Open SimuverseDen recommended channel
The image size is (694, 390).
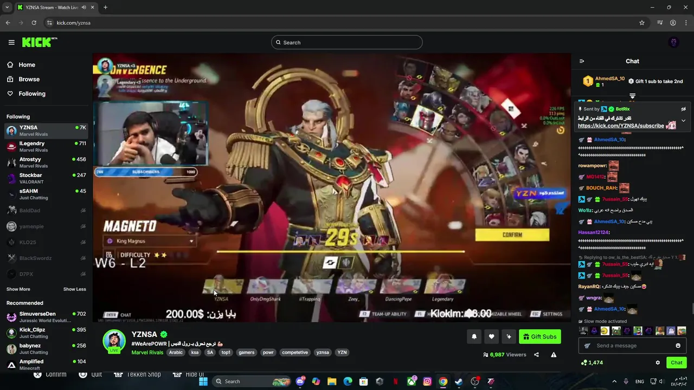(x=46, y=317)
